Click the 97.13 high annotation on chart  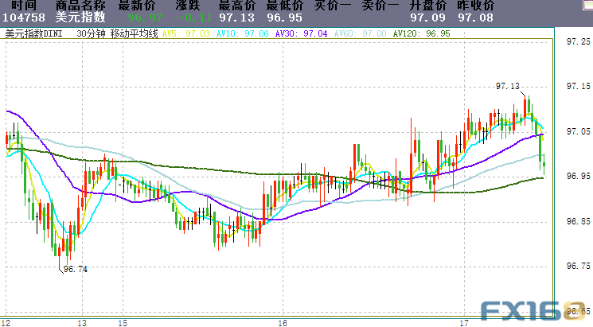[x=508, y=86]
